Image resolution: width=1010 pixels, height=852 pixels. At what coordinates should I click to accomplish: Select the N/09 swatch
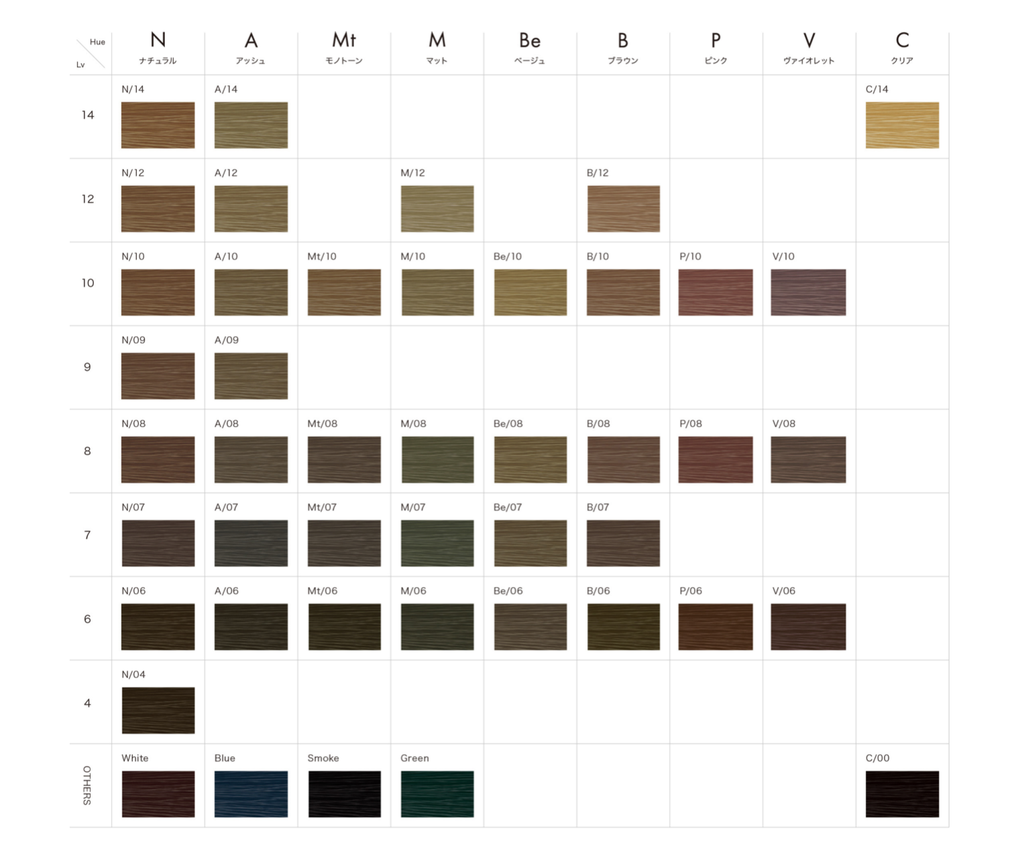tap(158, 376)
